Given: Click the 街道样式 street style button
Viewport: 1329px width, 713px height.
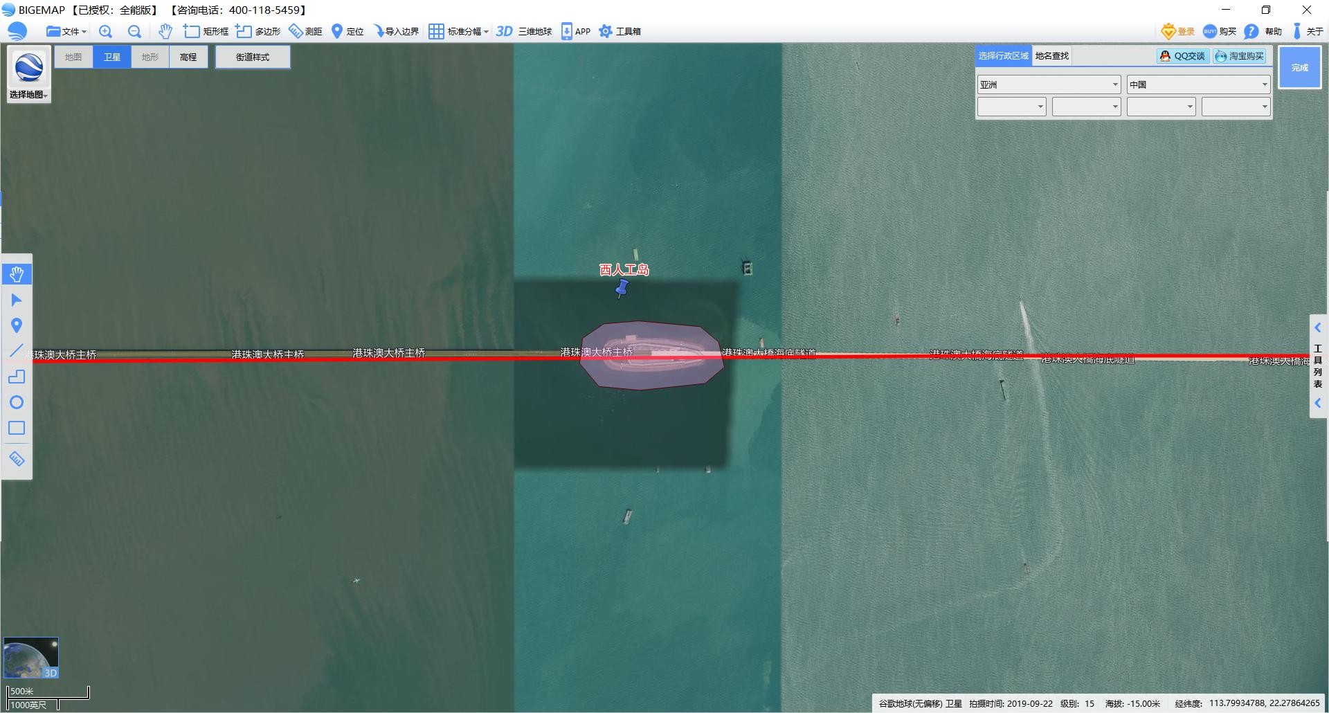Looking at the screenshot, I should click(x=253, y=57).
